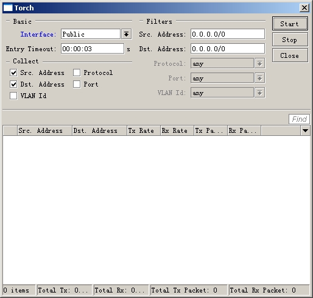Uncheck Collect Src. Address checkbox
This screenshot has height=298, width=313.
pyautogui.click(x=13, y=73)
